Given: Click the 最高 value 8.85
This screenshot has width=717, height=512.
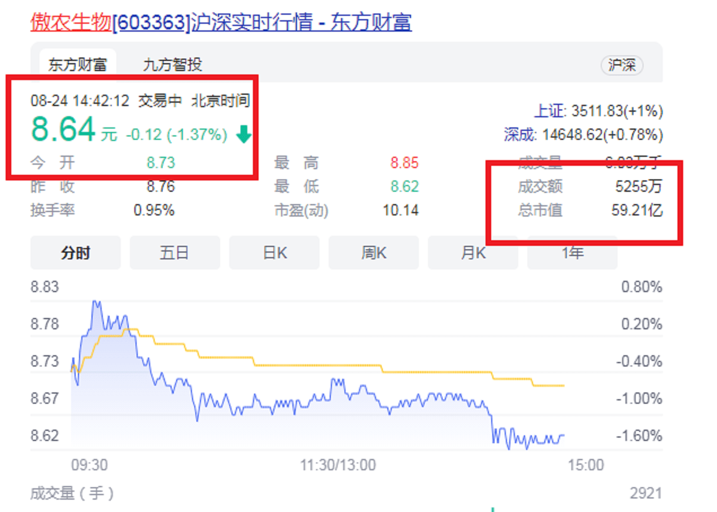Looking at the screenshot, I should [x=404, y=163].
